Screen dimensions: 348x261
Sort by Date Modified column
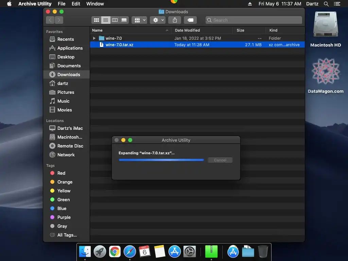click(x=202, y=30)
